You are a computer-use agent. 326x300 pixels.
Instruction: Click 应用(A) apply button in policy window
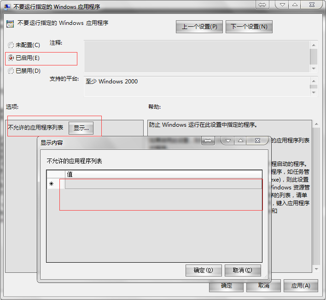point(301,286)
